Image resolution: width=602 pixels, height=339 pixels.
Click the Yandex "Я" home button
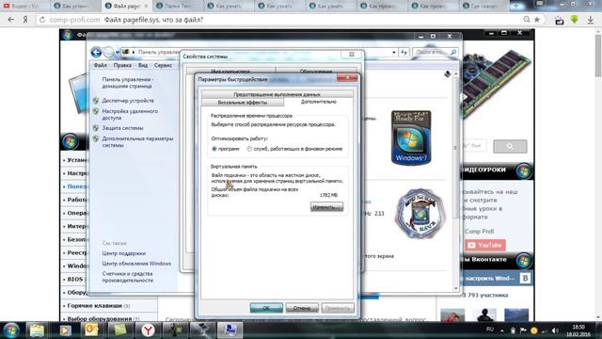(x=25, y=20)
